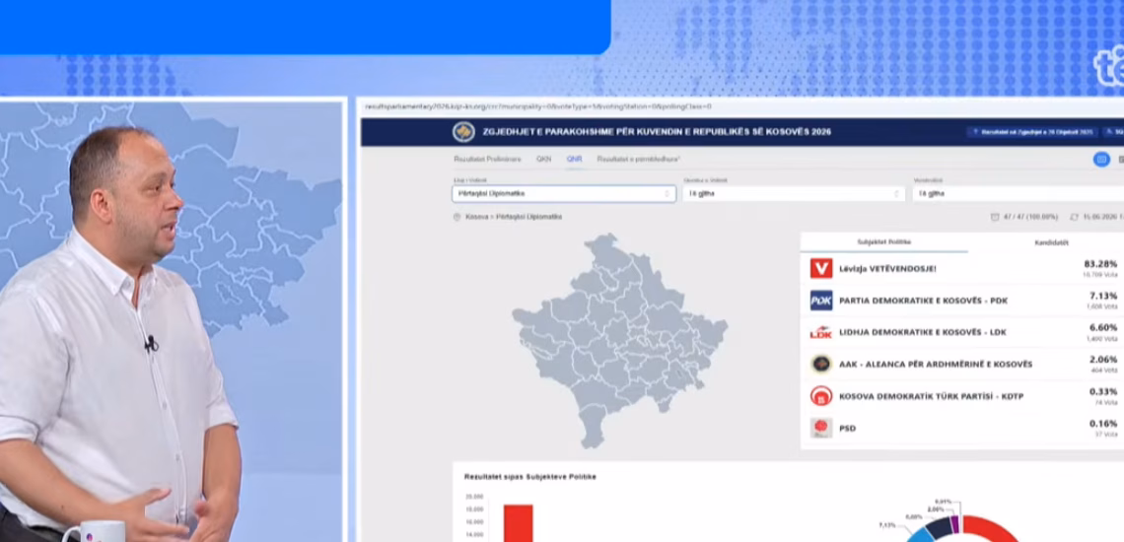Click the 2.06% result value
The height and width of the screenshot is (542, 1124).
pyautogui.click(x=1103, y=359)
